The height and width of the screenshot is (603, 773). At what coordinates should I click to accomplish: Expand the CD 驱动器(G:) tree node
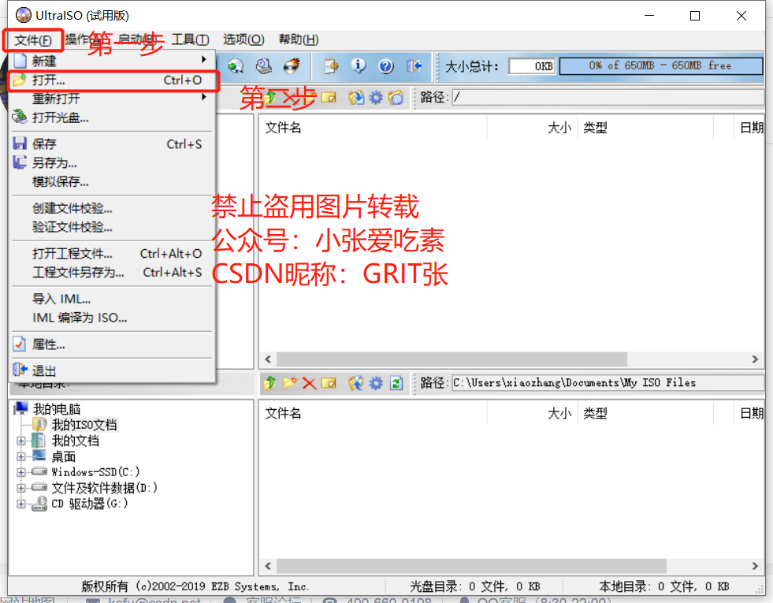click(21, 504)
